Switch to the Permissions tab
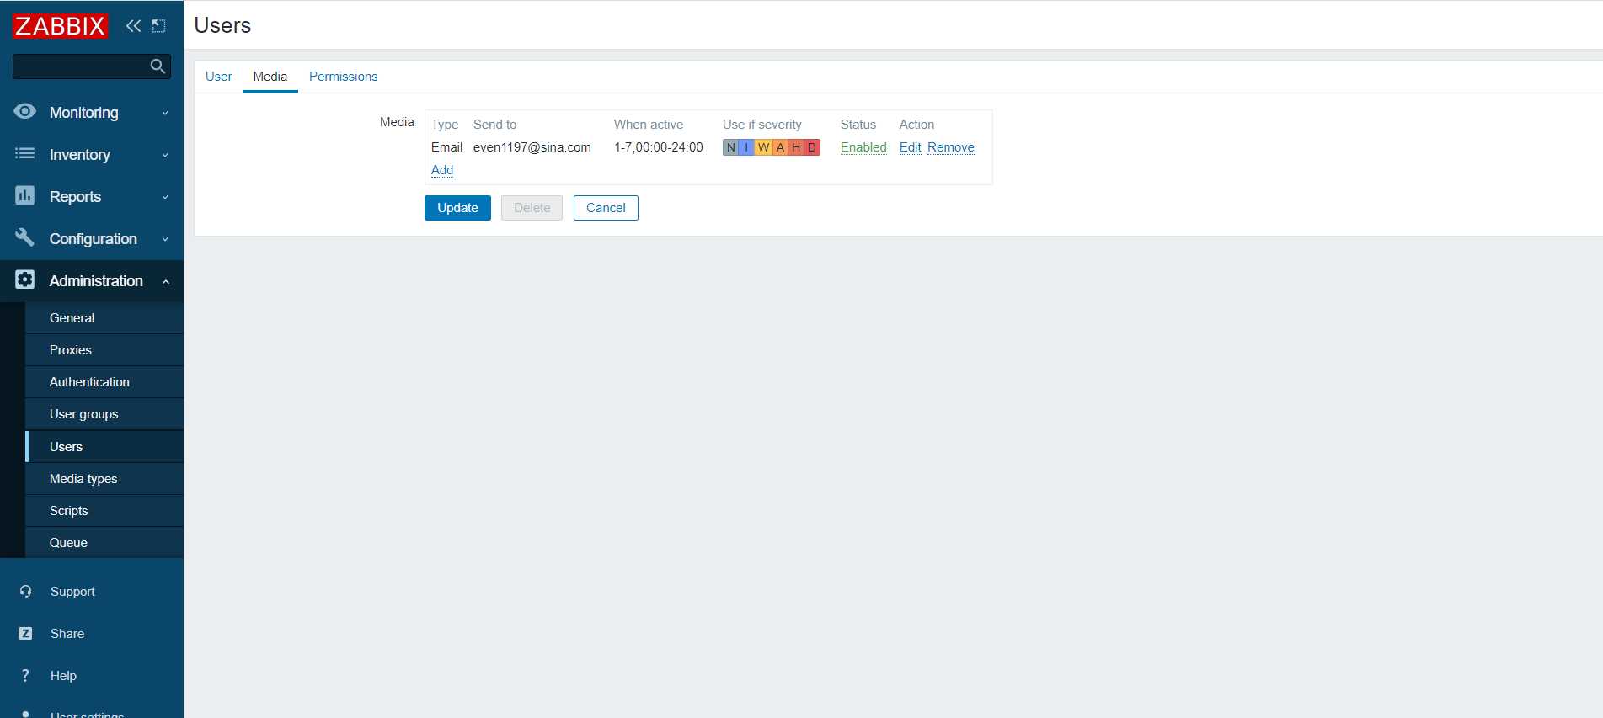The height and width of the screenshot is (718, 1603). point(343,77)
